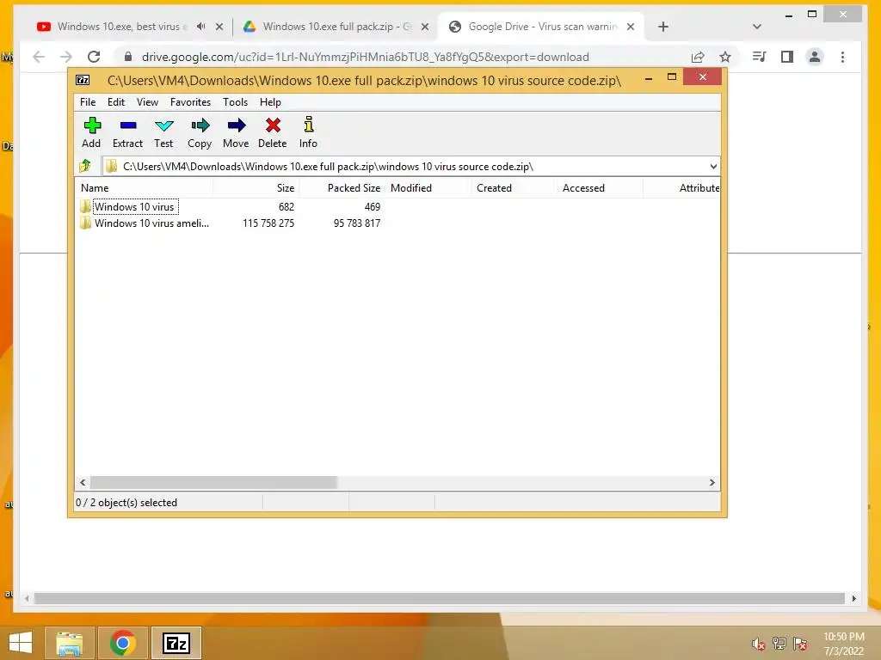This screenshot has height=660, width=881.
Task: Sort by the Size column header
Action: click(256, 188)
